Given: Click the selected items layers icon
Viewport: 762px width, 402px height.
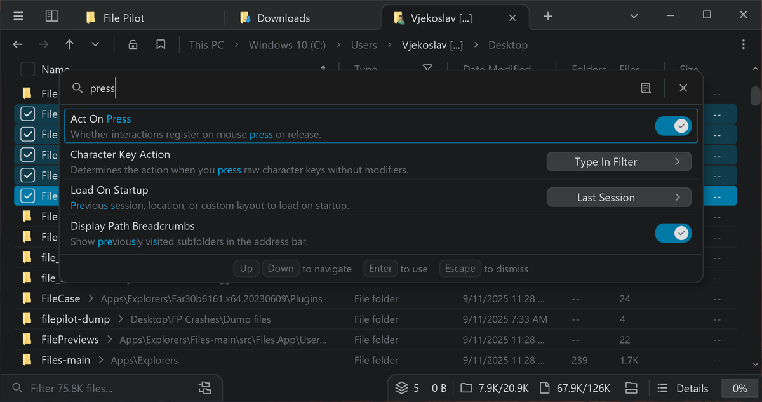Looking at the screenshot, I should point(401,388).
